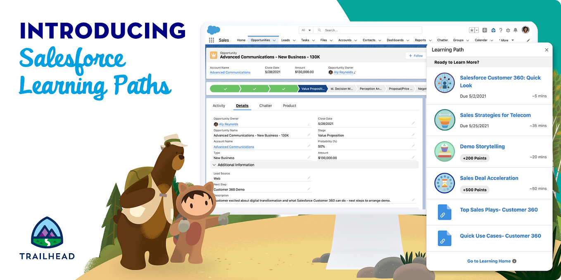
Task: Expand the Opportunities tab chevron
Action: coord(274,40)
